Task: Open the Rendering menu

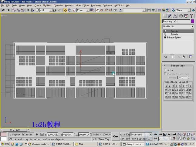Action: click(96, 5)
